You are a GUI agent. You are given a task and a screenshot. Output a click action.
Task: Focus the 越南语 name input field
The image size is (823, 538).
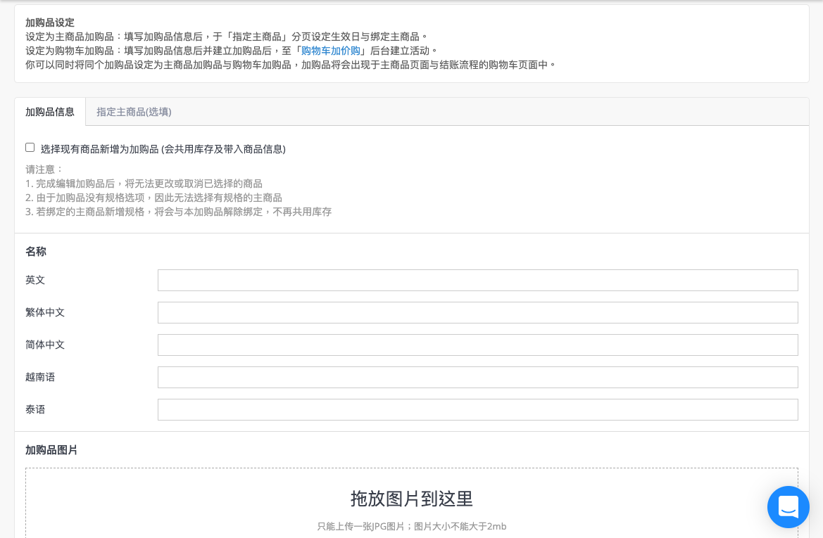pos(477,378)
